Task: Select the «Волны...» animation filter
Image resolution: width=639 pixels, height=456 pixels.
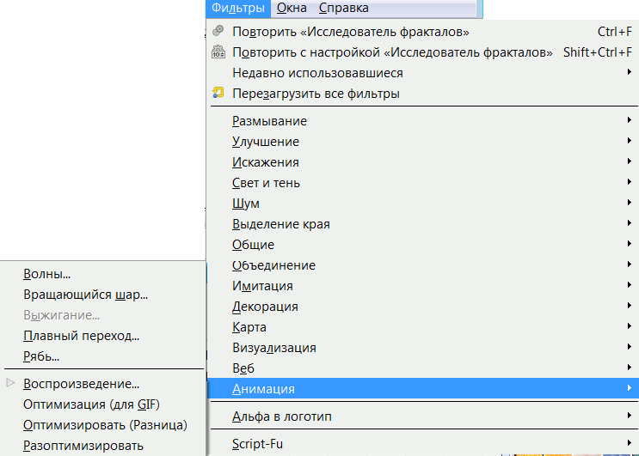Action: [x=47, y=275]
